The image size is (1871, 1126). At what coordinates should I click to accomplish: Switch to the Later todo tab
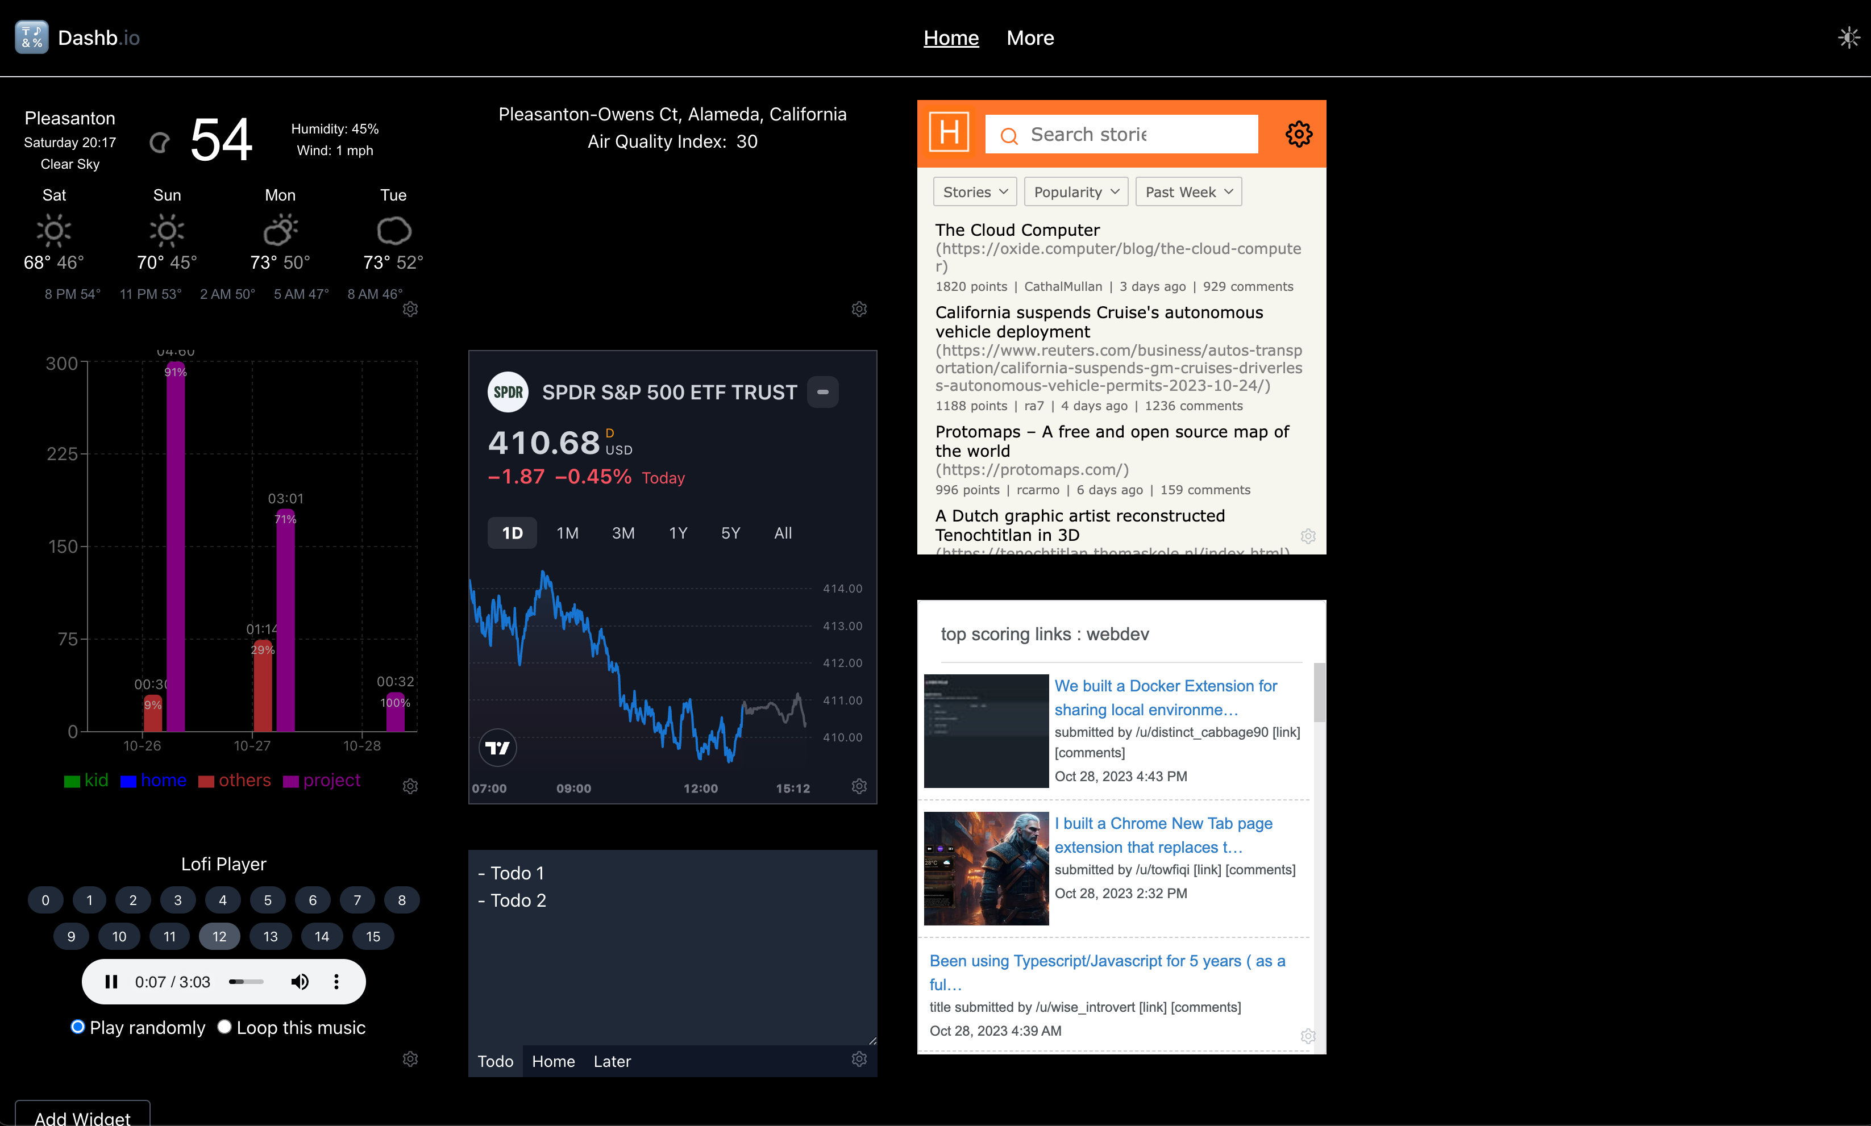[612, 1061]
